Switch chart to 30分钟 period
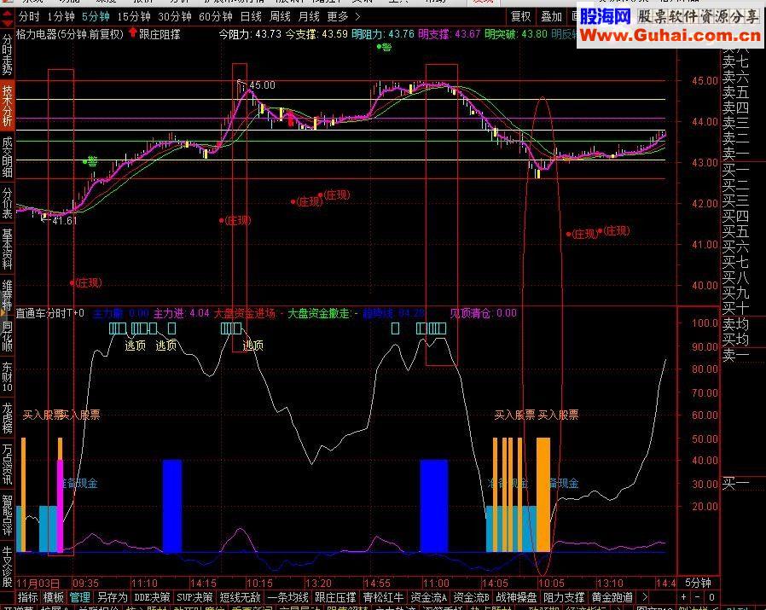This screenshot has height=610, width=766. coord(174,16)
